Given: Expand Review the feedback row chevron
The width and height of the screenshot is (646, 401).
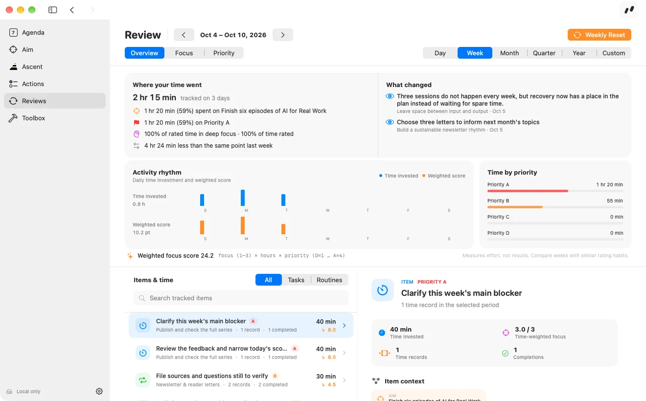Looking at the screenshot, I should click(x=344, y=353).
